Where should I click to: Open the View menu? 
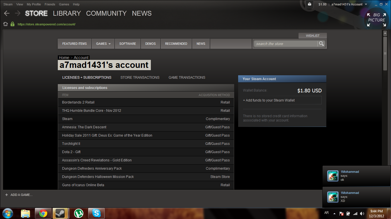(20, 4)
